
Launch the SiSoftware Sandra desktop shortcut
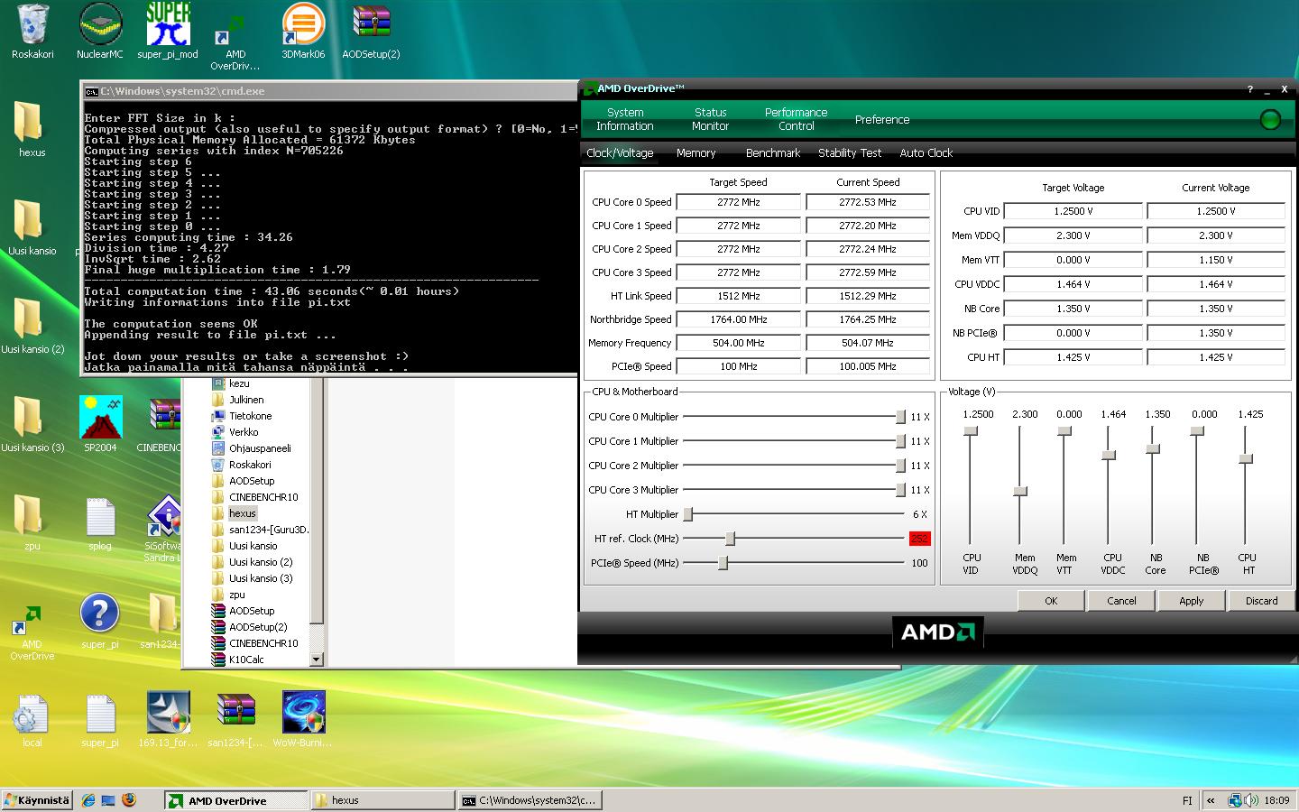point(164,529)
